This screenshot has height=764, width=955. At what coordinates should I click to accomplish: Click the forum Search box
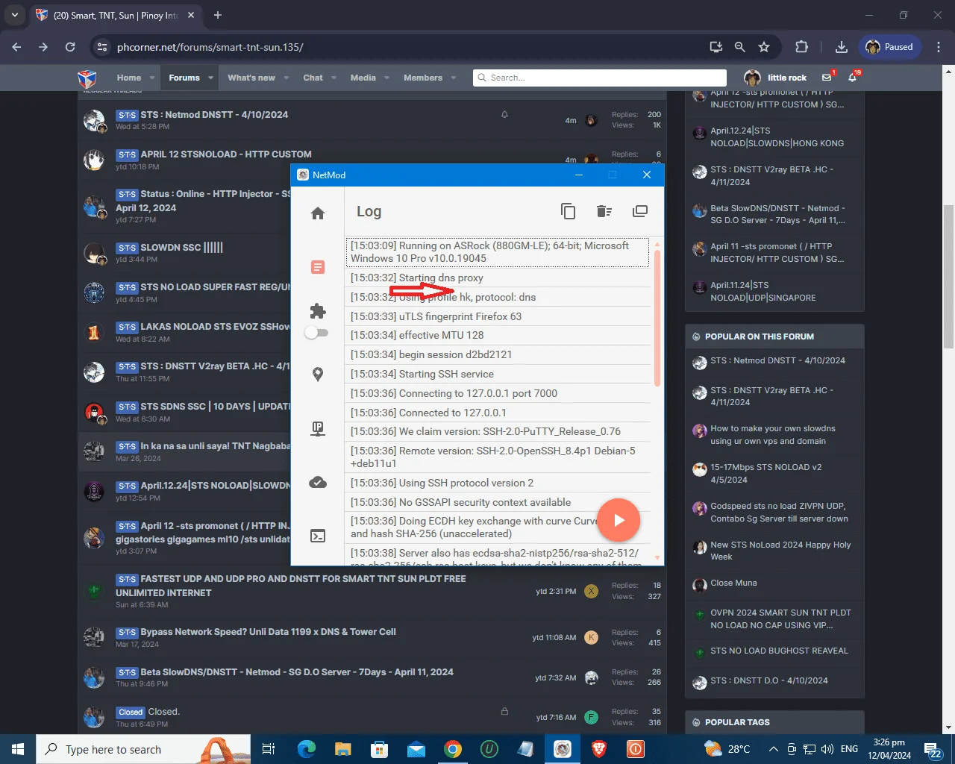click(x=600, y=78)
